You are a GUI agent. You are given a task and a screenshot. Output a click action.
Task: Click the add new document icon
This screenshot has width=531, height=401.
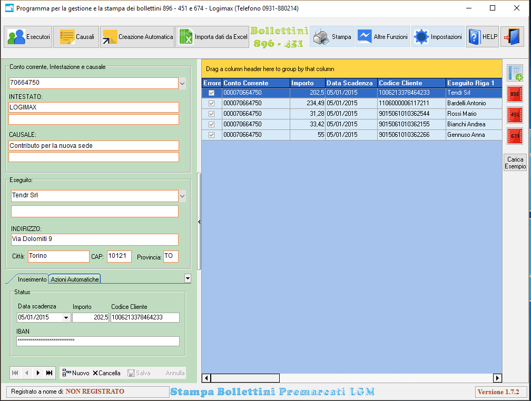[x=515, y=73]
